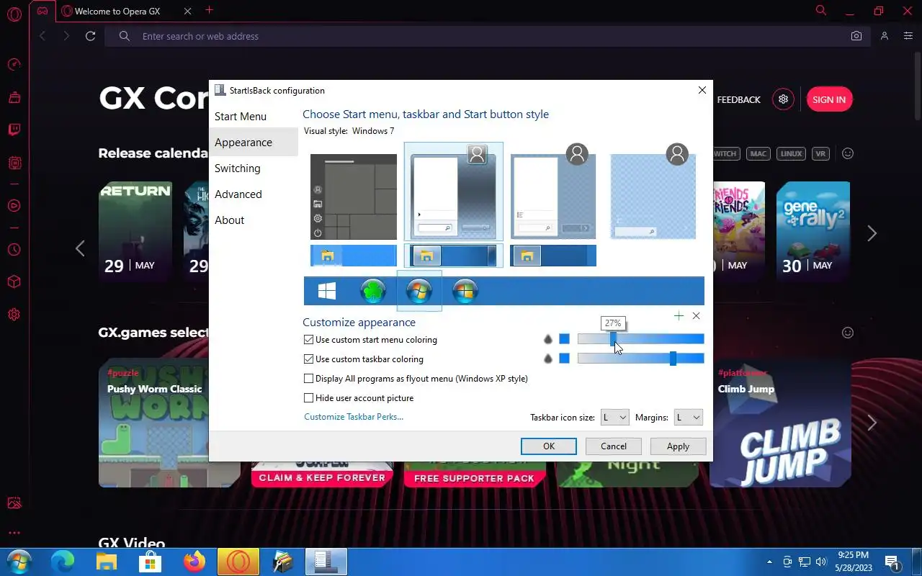922x576 pixels.
Task: Show hidden icons in system tray
Action: (769, 562)
